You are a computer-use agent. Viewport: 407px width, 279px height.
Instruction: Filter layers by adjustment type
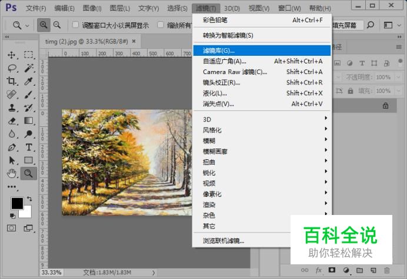(349, 63)
